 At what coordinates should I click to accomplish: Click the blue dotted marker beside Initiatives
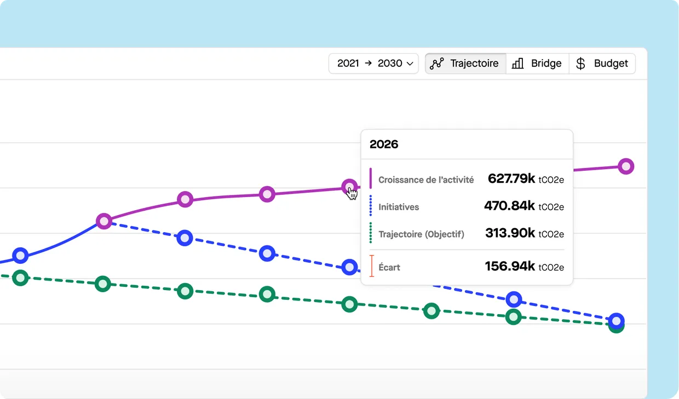371,206
